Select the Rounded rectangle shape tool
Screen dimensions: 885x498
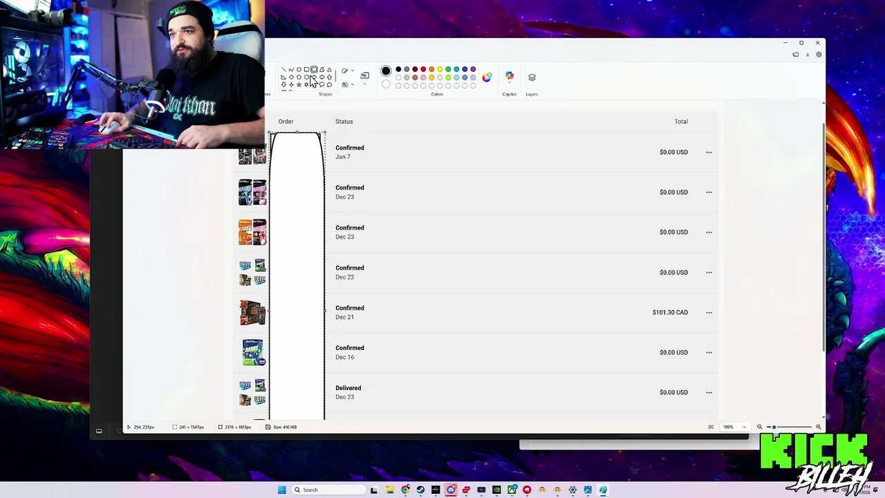tap(314, 69)
